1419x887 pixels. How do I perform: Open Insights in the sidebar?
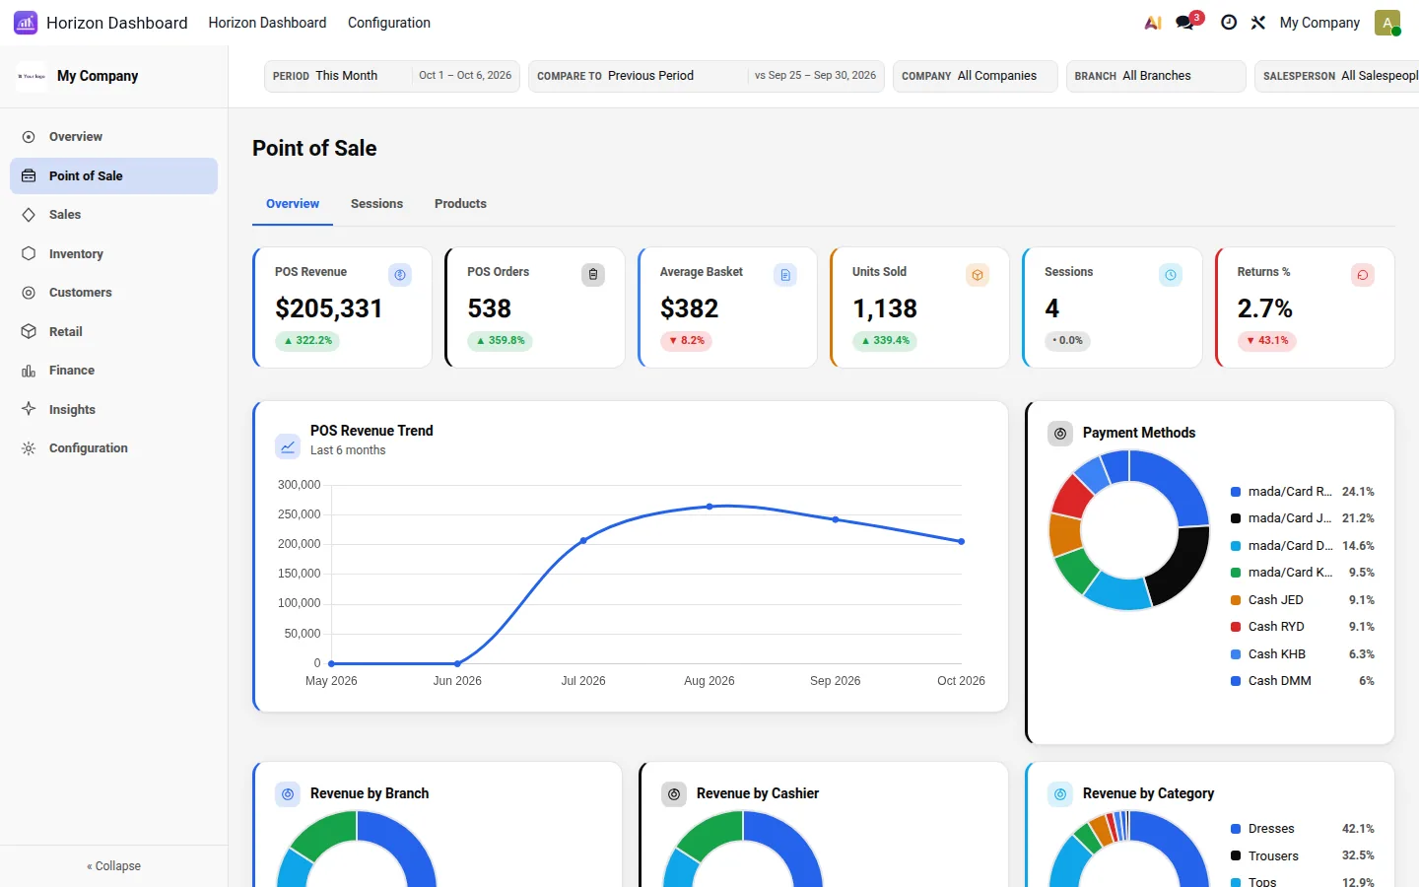113,410
